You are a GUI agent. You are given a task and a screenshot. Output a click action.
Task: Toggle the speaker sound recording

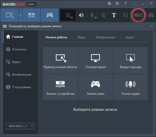point(81,15)
